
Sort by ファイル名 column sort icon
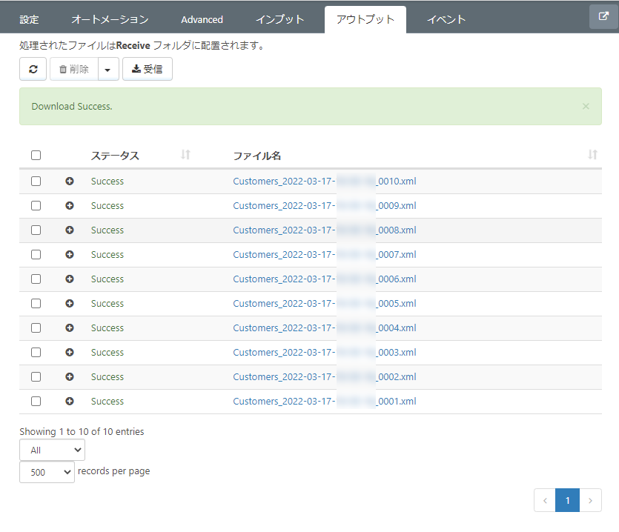pos(592,155)
